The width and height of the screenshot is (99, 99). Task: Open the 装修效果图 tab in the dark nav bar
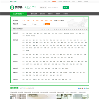pyautogui.click(x=34, y=14)
